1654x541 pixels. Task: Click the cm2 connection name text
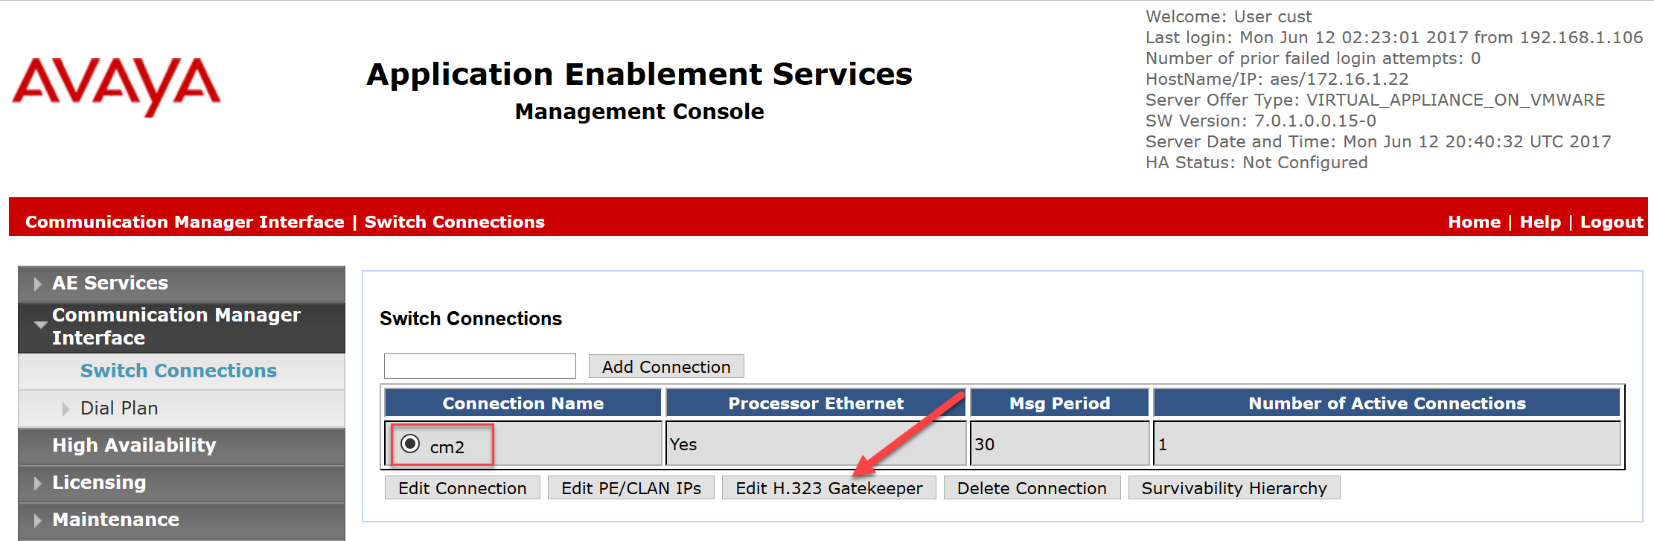[447, 446]
